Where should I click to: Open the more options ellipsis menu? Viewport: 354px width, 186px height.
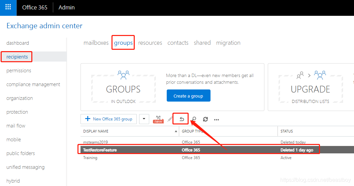point(217,120)
